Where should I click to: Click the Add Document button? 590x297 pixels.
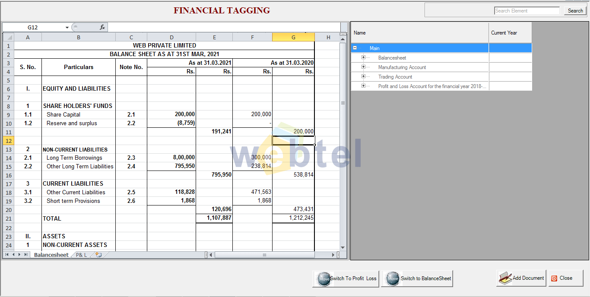coord(521,278)
